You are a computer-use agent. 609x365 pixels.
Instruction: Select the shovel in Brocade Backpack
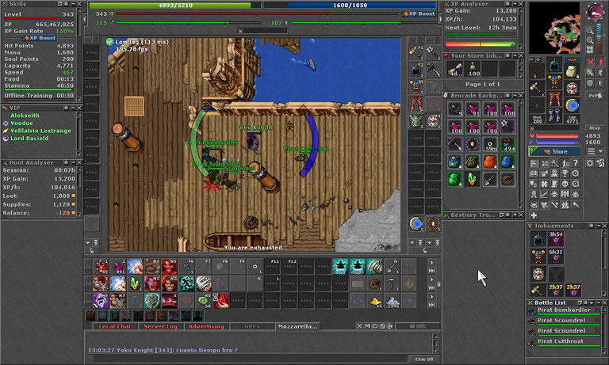490,180
